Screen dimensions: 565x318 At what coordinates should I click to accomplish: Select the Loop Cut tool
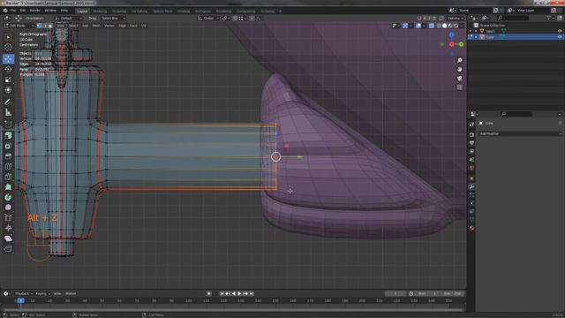(x=8, y=167)
